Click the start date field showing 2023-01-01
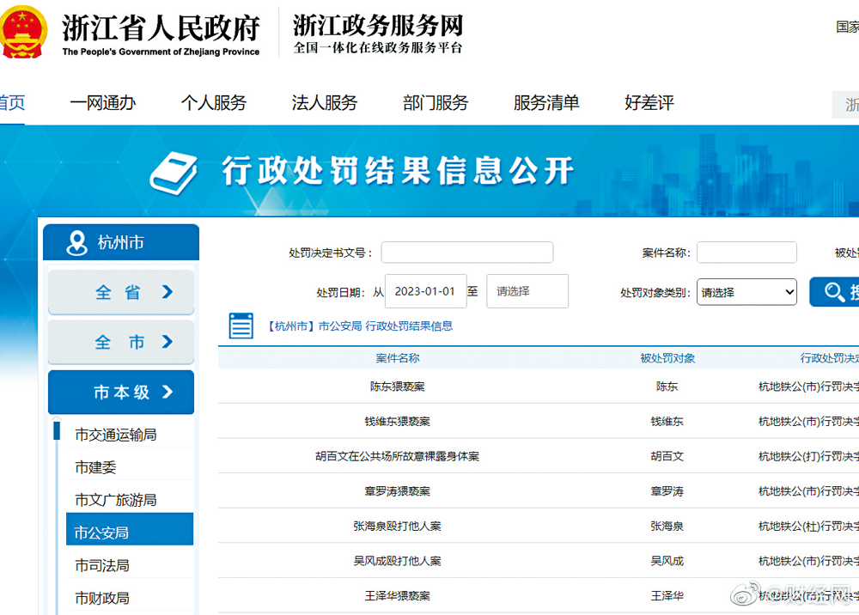 pyautogui.click(x=426, y=291)
